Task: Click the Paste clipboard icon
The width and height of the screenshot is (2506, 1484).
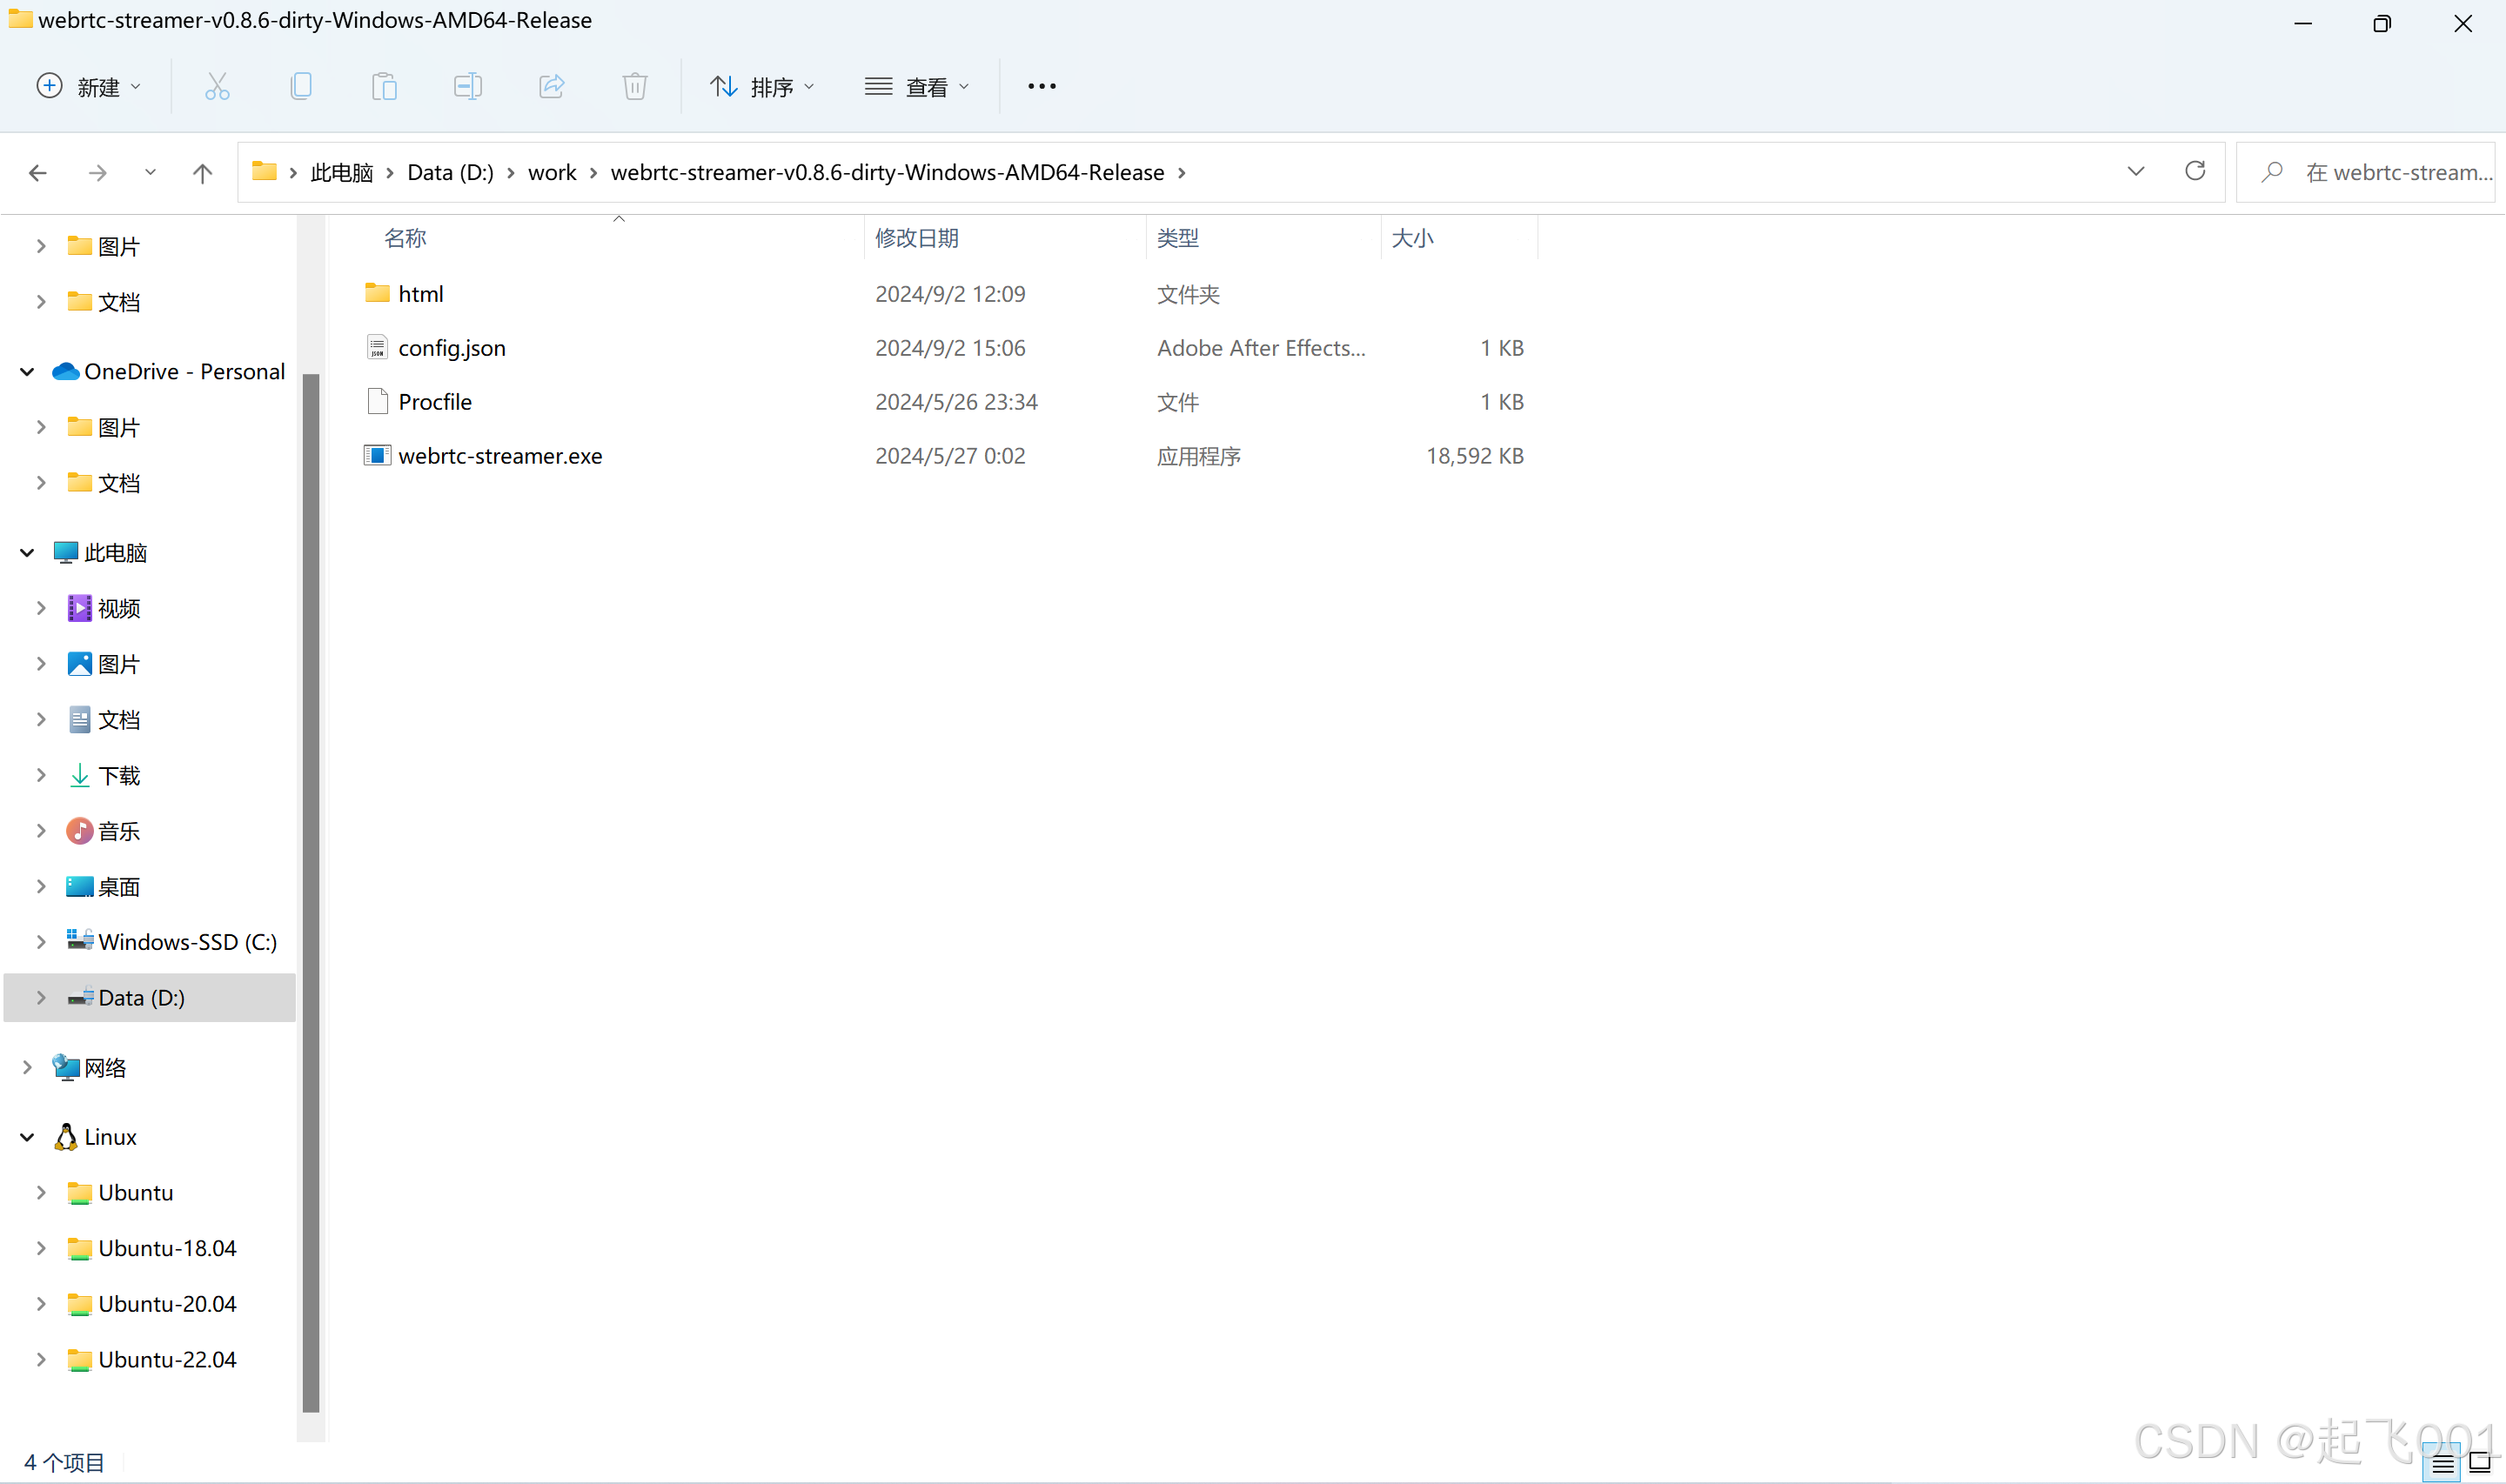Action: pos(384,87)
